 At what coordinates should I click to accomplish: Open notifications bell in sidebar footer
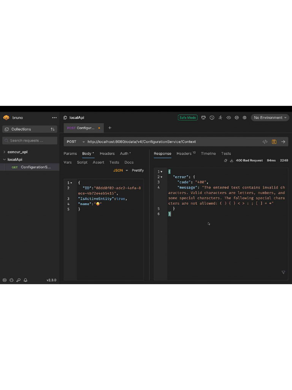coord(25,280)
